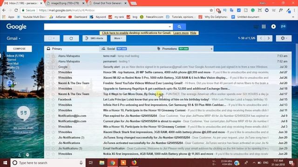Star the Google Security alert email

53,67
